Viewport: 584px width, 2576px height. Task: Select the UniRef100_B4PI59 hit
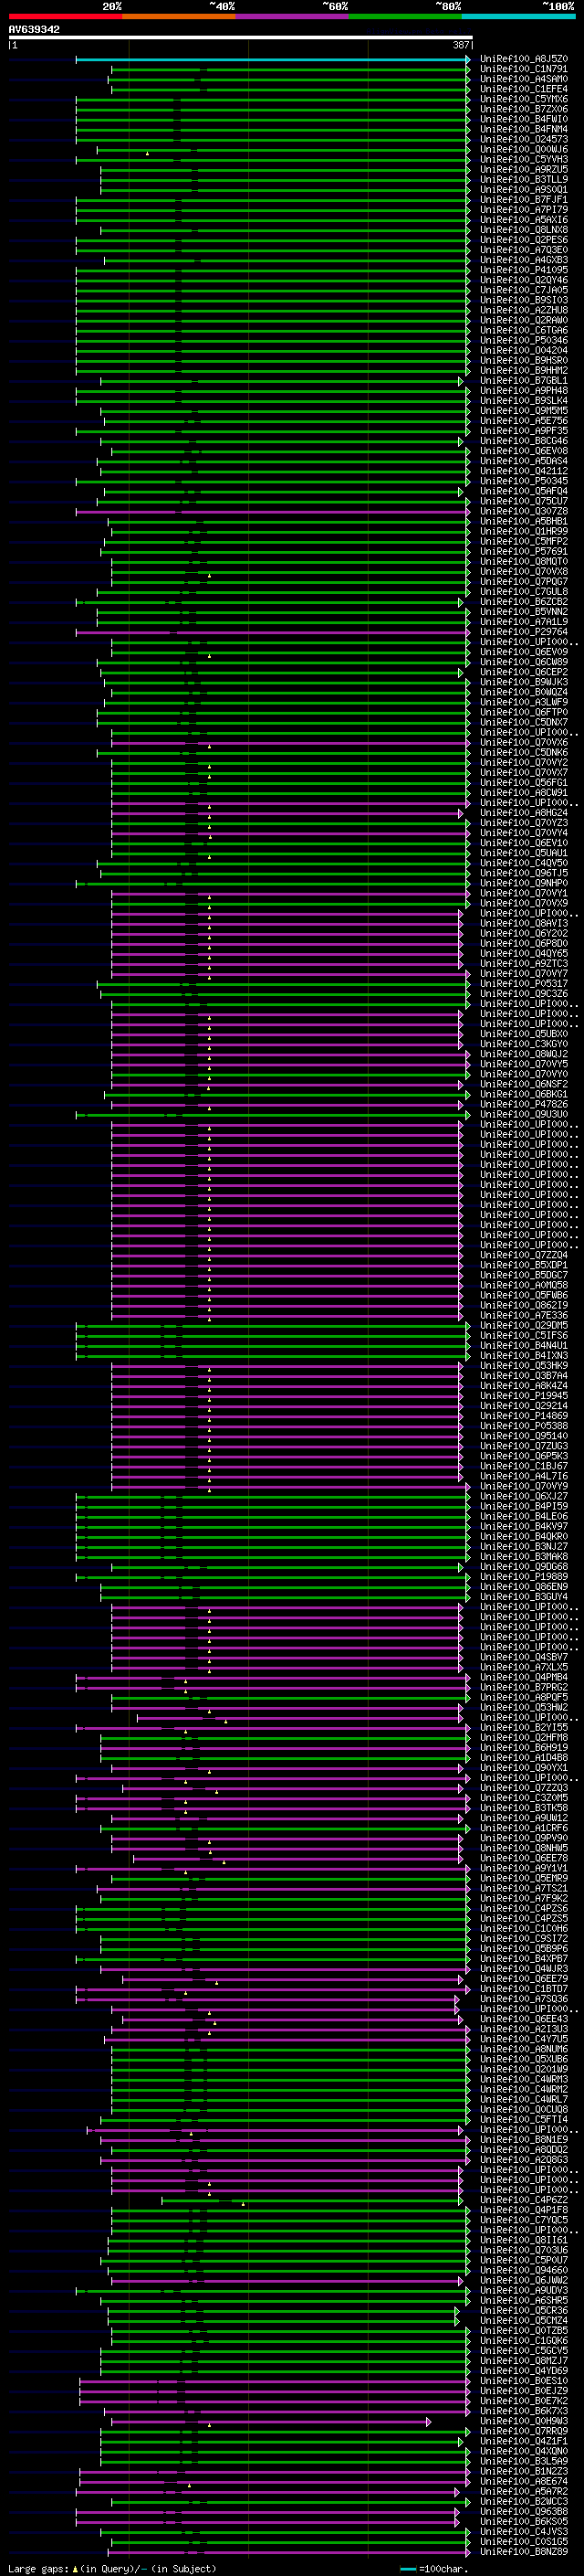524,1506
